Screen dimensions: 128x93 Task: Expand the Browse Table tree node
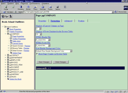click(8, 48)
